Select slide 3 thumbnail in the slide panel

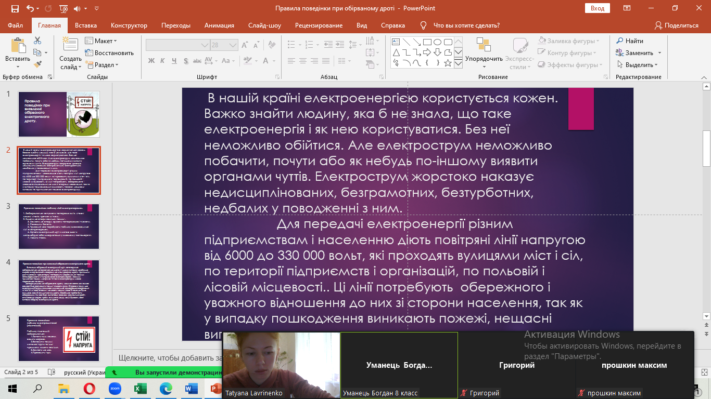pos(59,227)
